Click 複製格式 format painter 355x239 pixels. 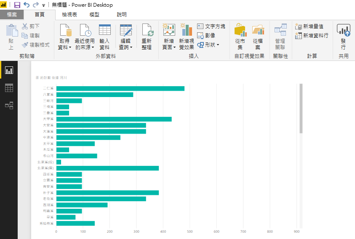click(35, 45)
